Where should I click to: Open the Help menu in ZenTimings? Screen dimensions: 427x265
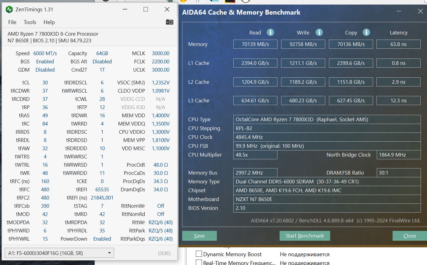tap(49, 22)
